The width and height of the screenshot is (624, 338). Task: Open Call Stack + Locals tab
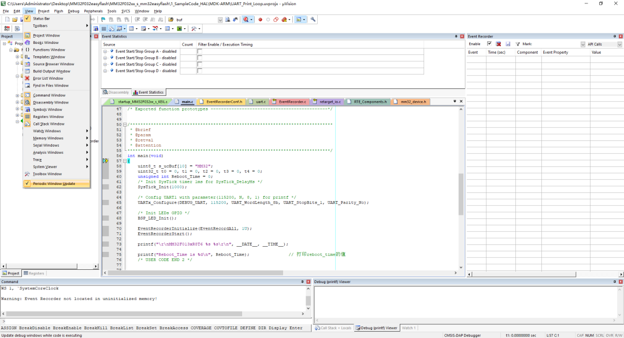pos(333,328)
